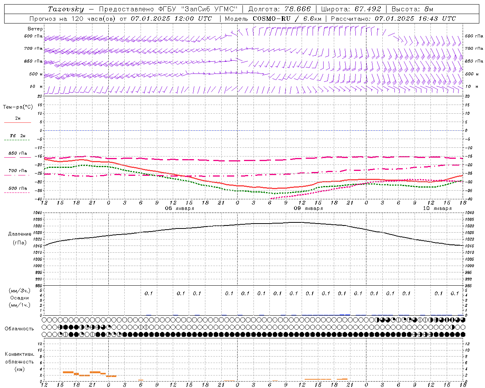Click the dashed line sample under Td 2м
Viewport: 485px width, 388px height.
click(17, 140)
